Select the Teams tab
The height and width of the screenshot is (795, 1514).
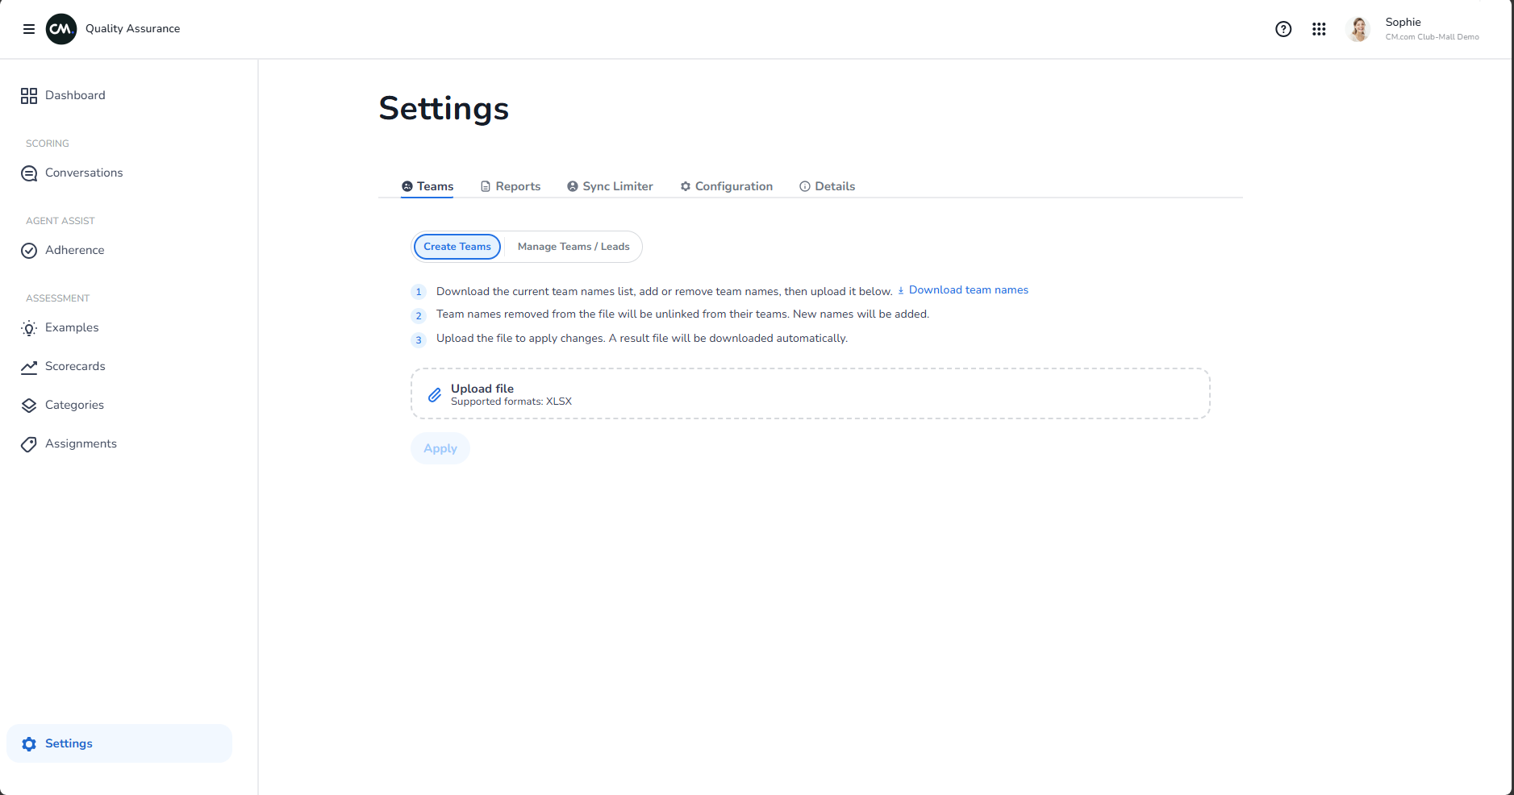[428, 186]
